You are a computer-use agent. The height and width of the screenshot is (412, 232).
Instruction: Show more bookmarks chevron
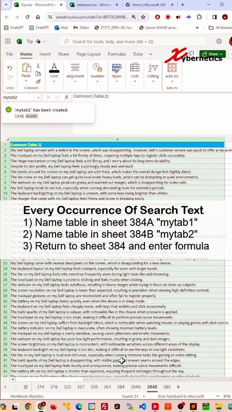(x=197, y=27)
